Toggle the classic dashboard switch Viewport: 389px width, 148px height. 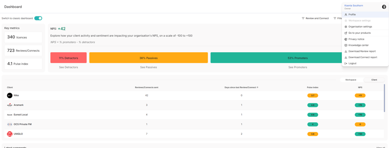(x=38, y=18)
